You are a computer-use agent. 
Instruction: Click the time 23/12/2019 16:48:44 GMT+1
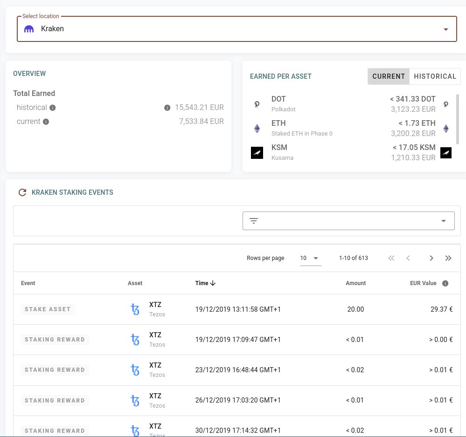click(238, 370)
